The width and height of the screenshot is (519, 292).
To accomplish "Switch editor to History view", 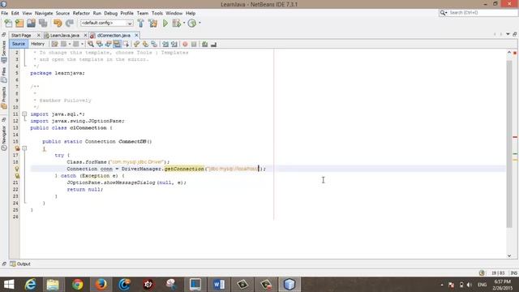I will (37, 44).
